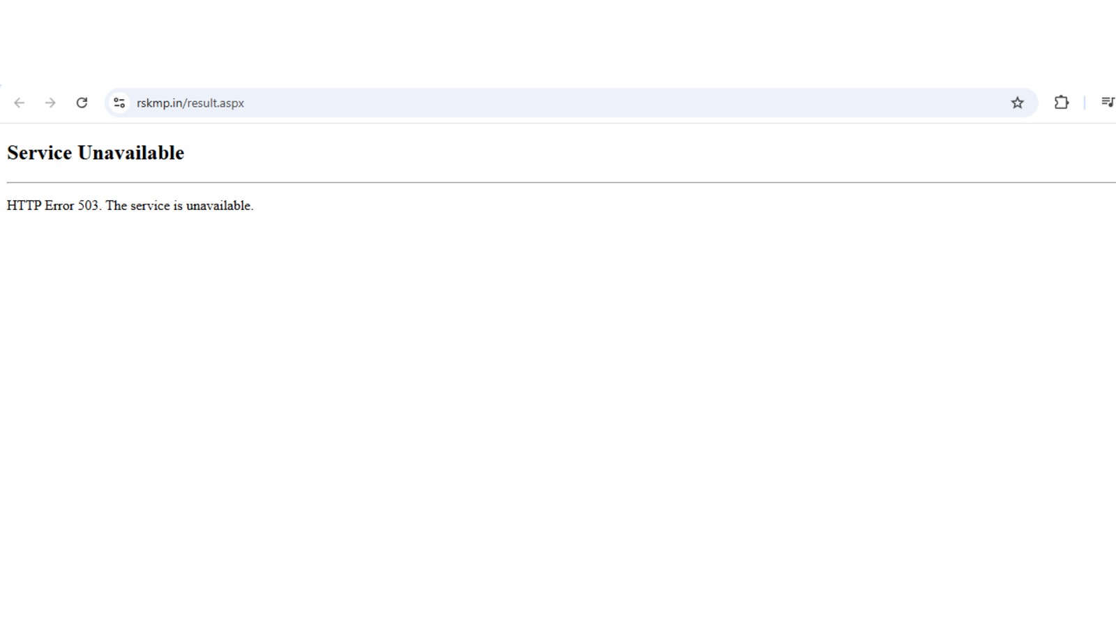This screenshot has width=1116, height=628.
Task: Click the word HTTP in the error line
Action: (x=24, y=206)
